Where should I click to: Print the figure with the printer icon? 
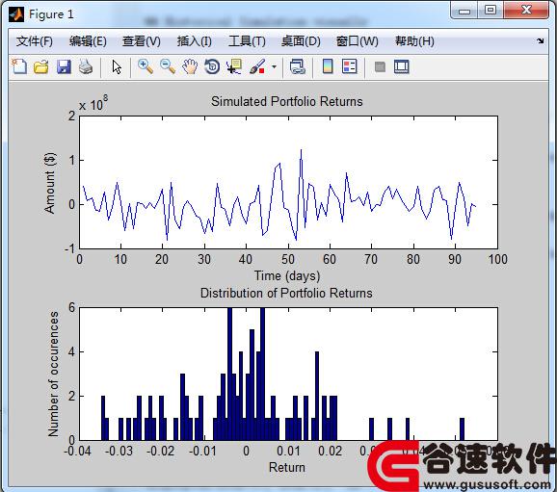86,66
